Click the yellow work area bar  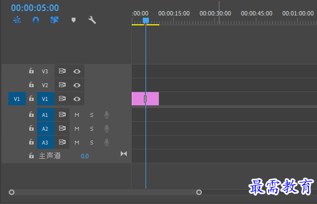pos(146,25)
